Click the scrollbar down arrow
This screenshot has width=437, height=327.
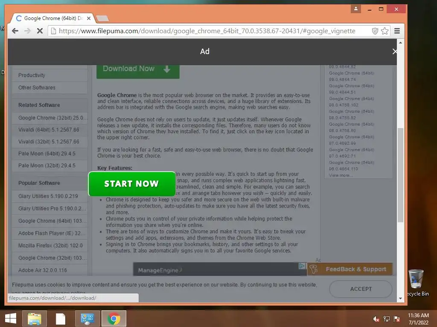point(400,298)
